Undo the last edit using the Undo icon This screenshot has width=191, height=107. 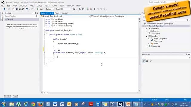(x=27, y=9)
